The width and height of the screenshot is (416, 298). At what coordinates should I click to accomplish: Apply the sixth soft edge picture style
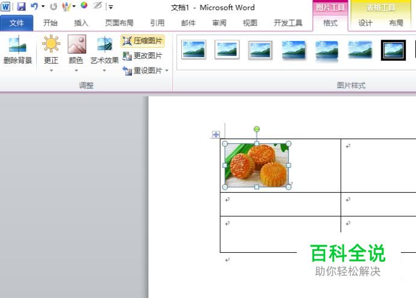pos(360,50)
